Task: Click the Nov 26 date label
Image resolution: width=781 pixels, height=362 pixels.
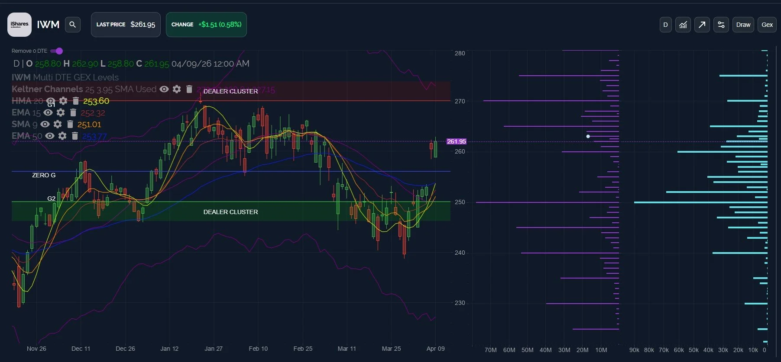Action: (36, 349)
